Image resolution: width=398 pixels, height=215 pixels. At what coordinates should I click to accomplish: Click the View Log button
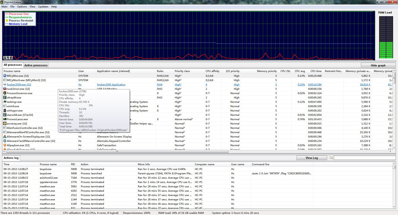pyautogui.click(x=312, y=158)
